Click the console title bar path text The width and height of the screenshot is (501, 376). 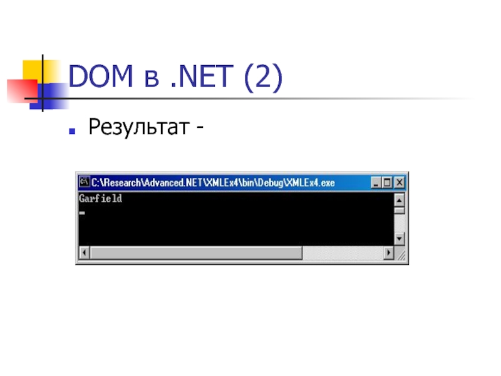[213, 182]
